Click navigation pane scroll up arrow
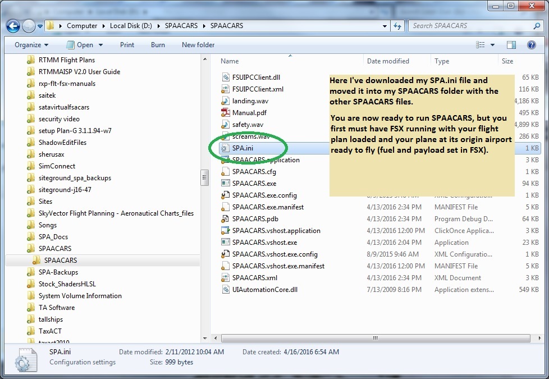The image size is (549, 379). pos(205,60)
